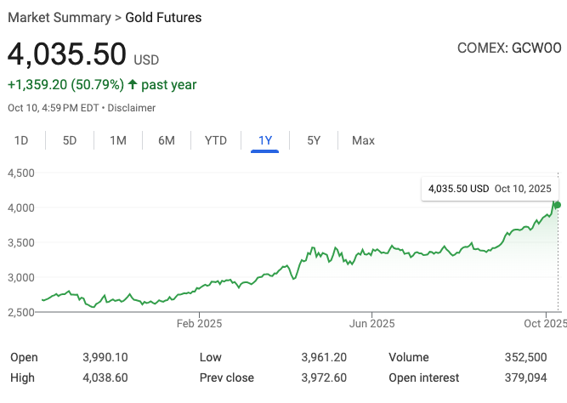Choose the Max time range
This screenshot has width=567, height=403.
pos(363,140)
